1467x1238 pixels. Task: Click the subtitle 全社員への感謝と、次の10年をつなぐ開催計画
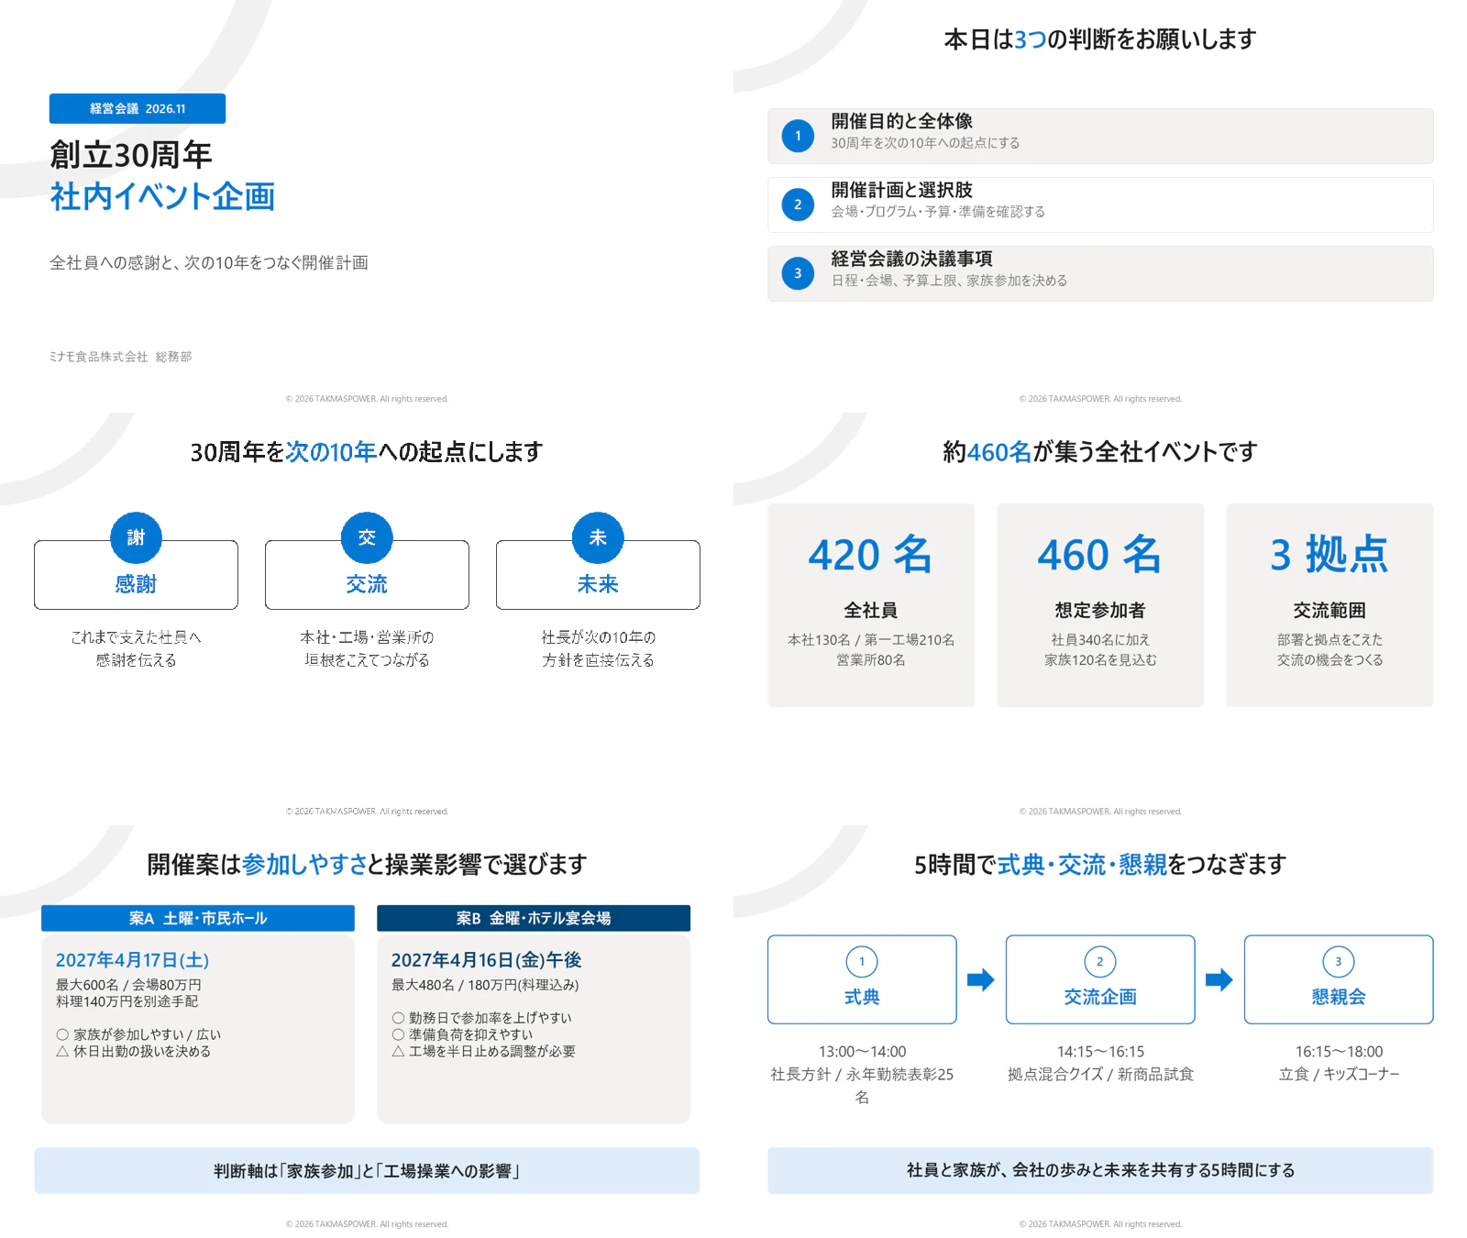coord(209,263)
